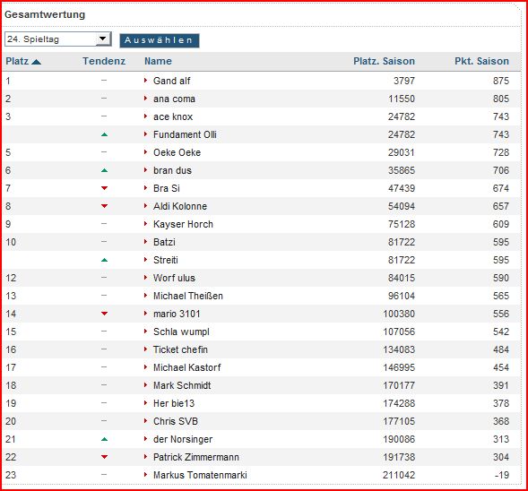Click the green up tendency icon for Streiti

point(104,260)
